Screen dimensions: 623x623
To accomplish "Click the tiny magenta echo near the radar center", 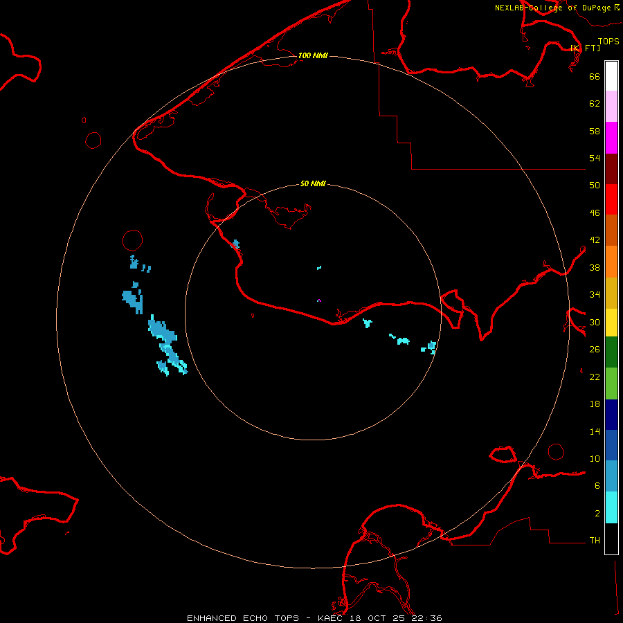I will coord(319,300).
